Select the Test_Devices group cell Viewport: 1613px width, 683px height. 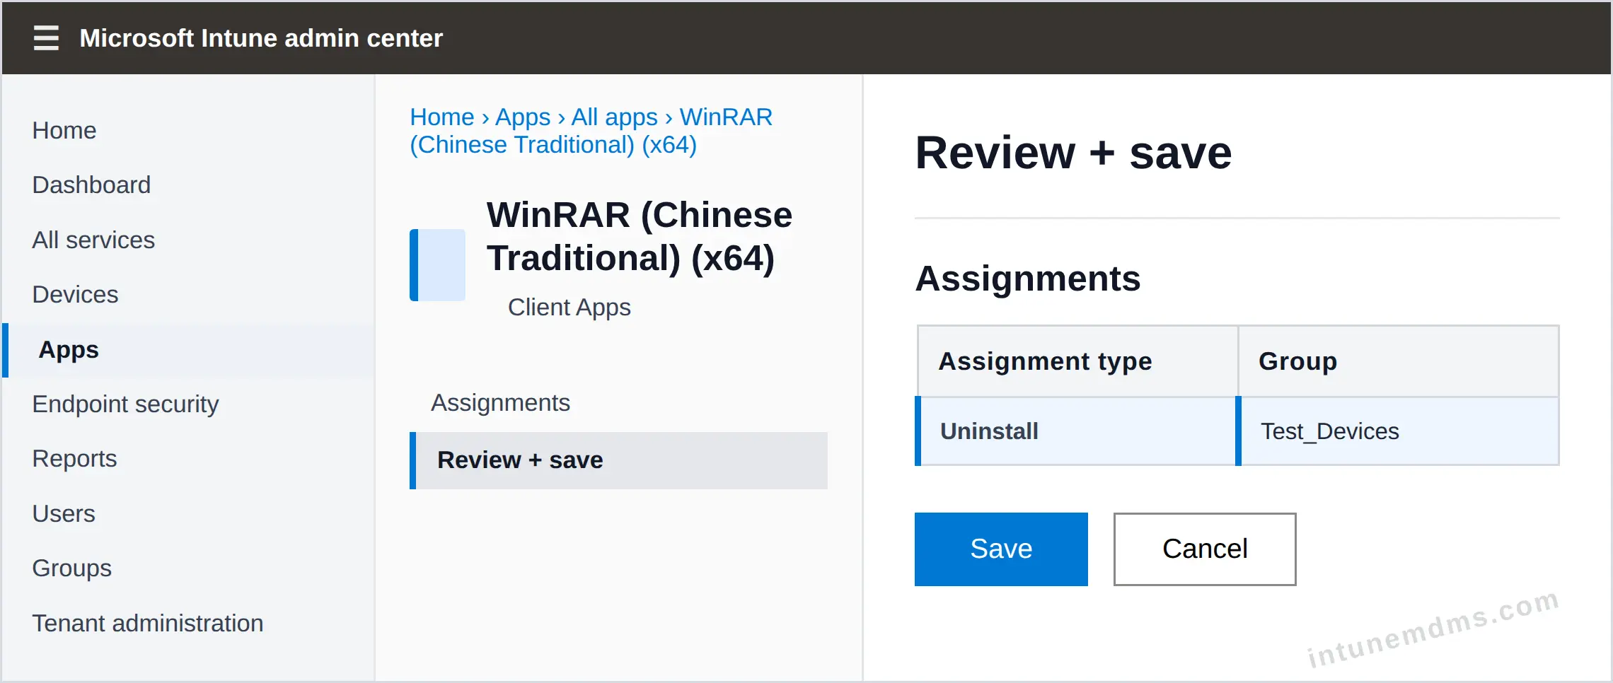point(1398,431)
